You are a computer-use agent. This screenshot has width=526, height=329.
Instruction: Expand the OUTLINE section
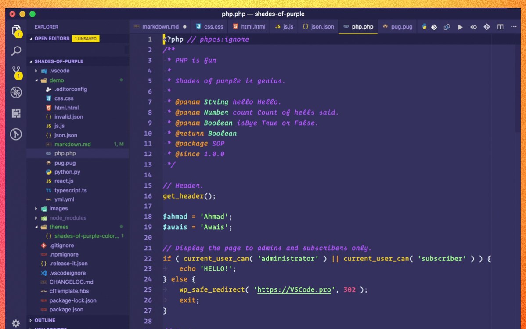31,320
